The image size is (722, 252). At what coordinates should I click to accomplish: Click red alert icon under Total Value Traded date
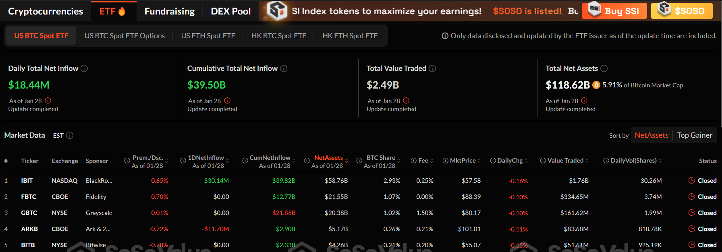406,101
